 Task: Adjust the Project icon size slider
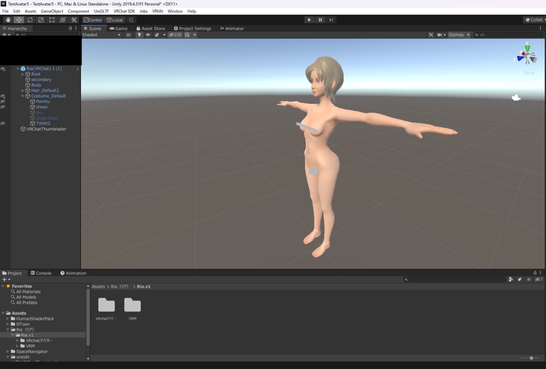point(531,358)
